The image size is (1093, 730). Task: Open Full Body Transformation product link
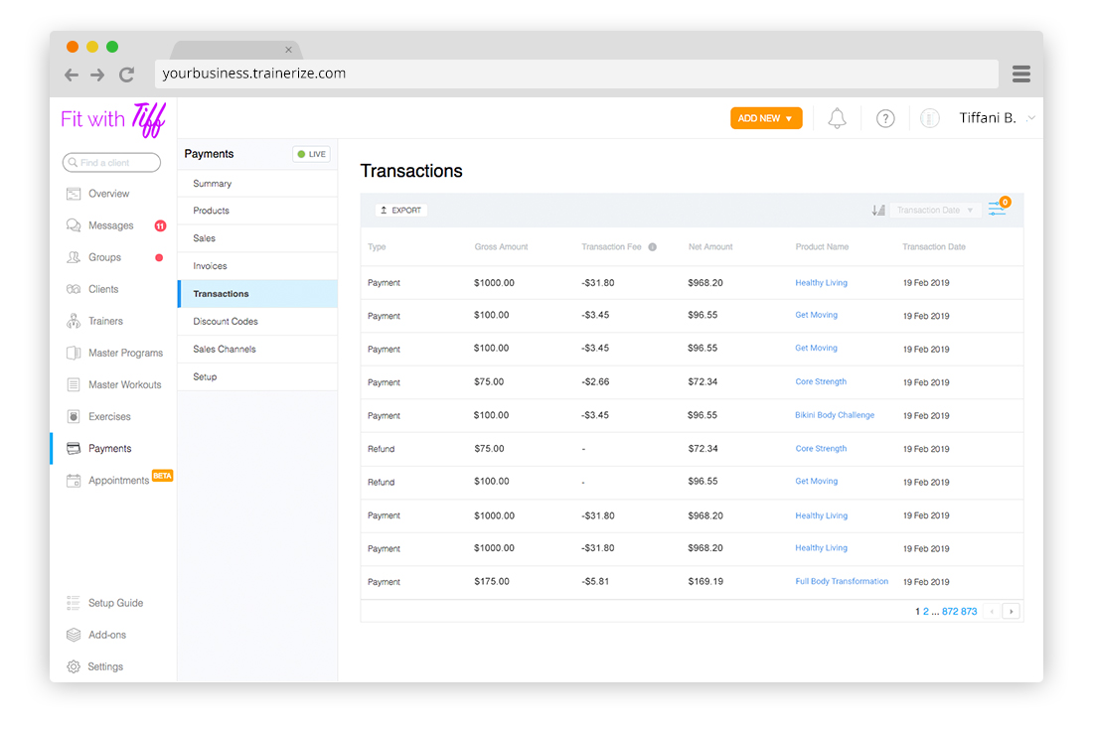pyautogui.click(x=842, y=582)
